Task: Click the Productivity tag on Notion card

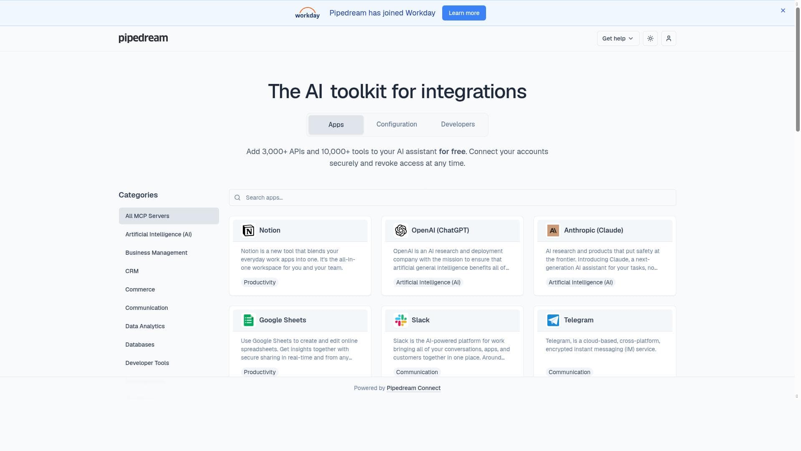Action: click(x=259, y=282)
